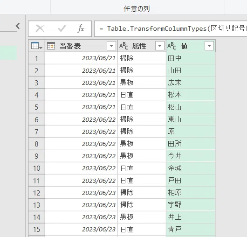The width and height of the screenshot is (247, 237).
Task: Cancel formula edit with the X icon
Action: [x=40, y=29]
